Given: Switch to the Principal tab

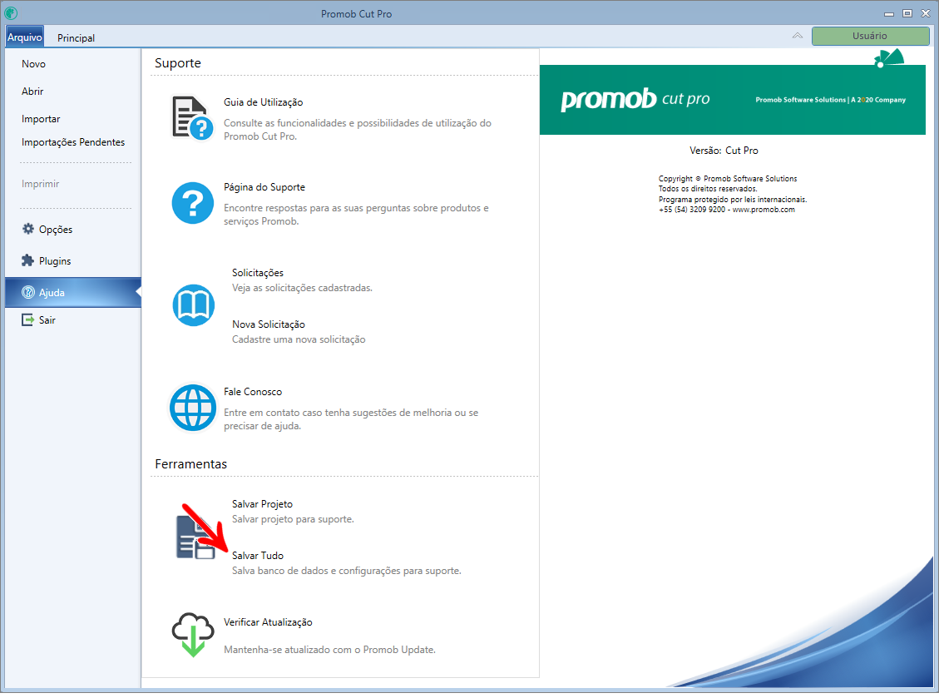Looking at the screenshot, I should pyautogui.click(x=76, y=37).
